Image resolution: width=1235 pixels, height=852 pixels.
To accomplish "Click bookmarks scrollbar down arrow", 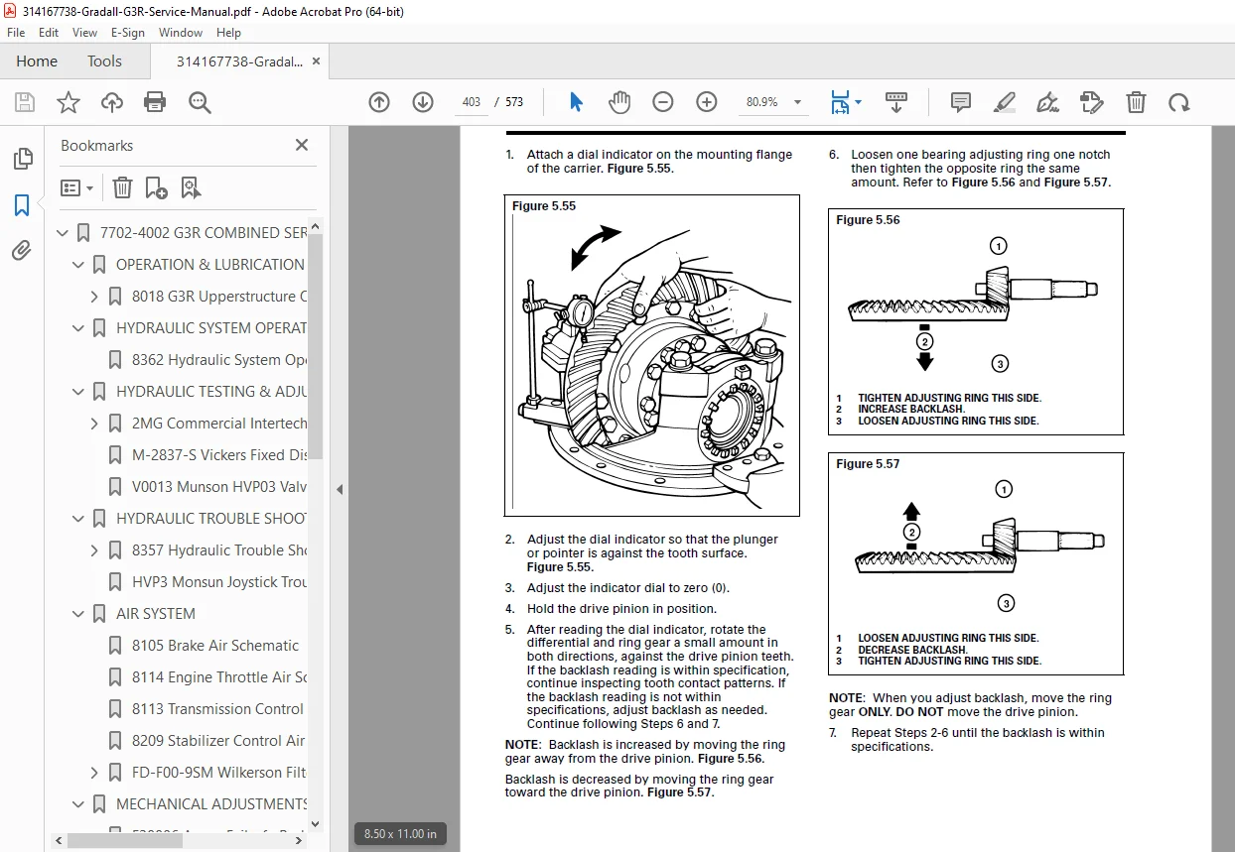I will pyautogui.click(x=316, y=823).
